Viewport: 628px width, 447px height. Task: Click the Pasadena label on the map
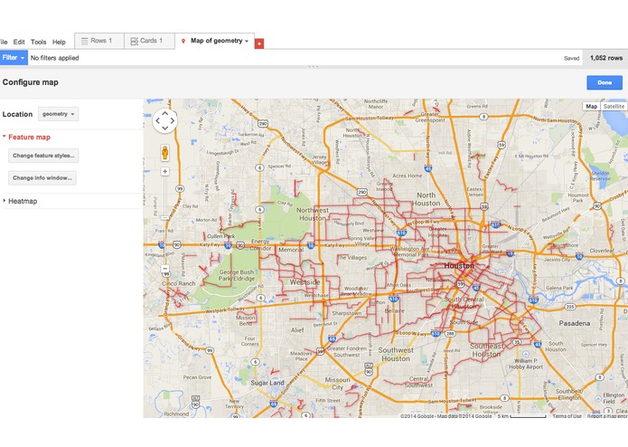(x=575, y=323)
